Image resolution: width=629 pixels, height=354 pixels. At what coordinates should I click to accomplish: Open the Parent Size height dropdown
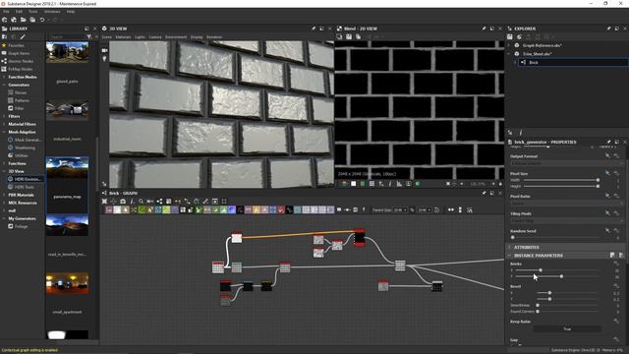pos(424,209)
